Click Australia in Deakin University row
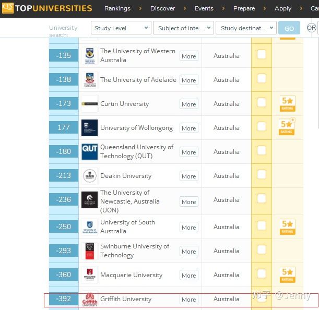 227,176
